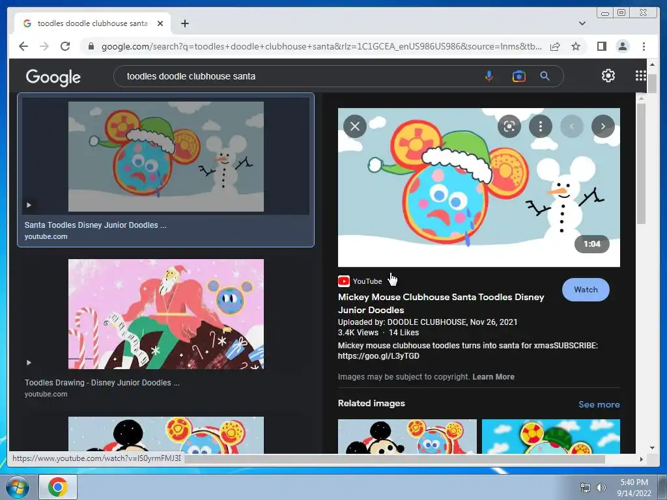Search inside image with Lens icon
This screenshot has width=667, height=500.
pos(509,126)
